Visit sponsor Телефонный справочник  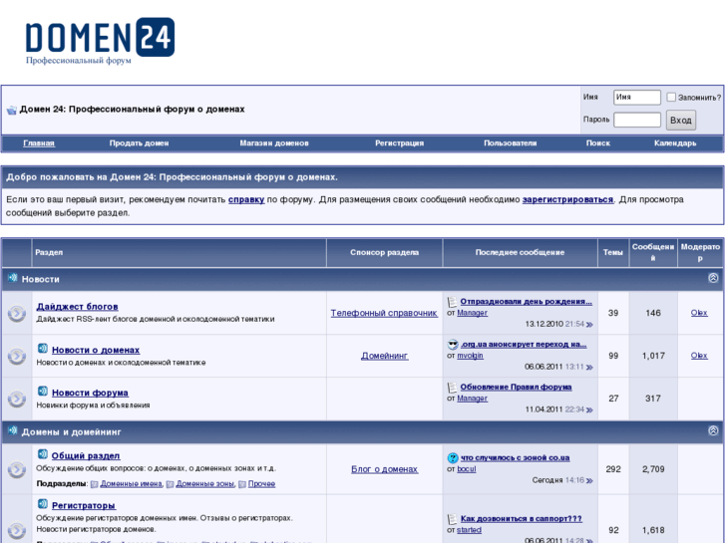[x=384, y=313]
